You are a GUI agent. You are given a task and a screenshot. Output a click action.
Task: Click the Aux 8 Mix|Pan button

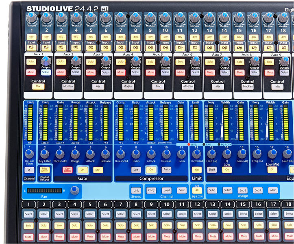[248, 87]
